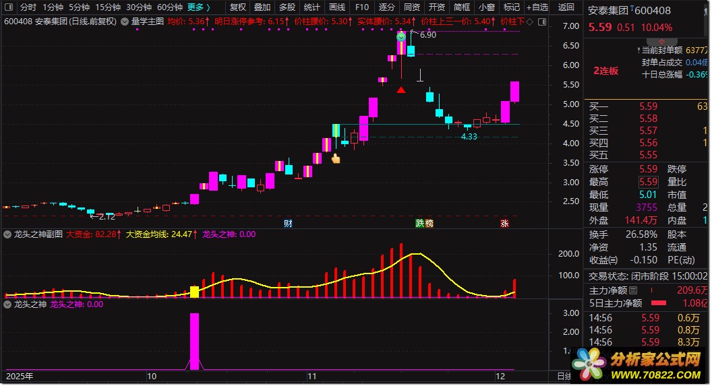Click the 买四 price 5.56
This screenshot has height=386, width=712.
pyautogui.click(x=648, y=143)
